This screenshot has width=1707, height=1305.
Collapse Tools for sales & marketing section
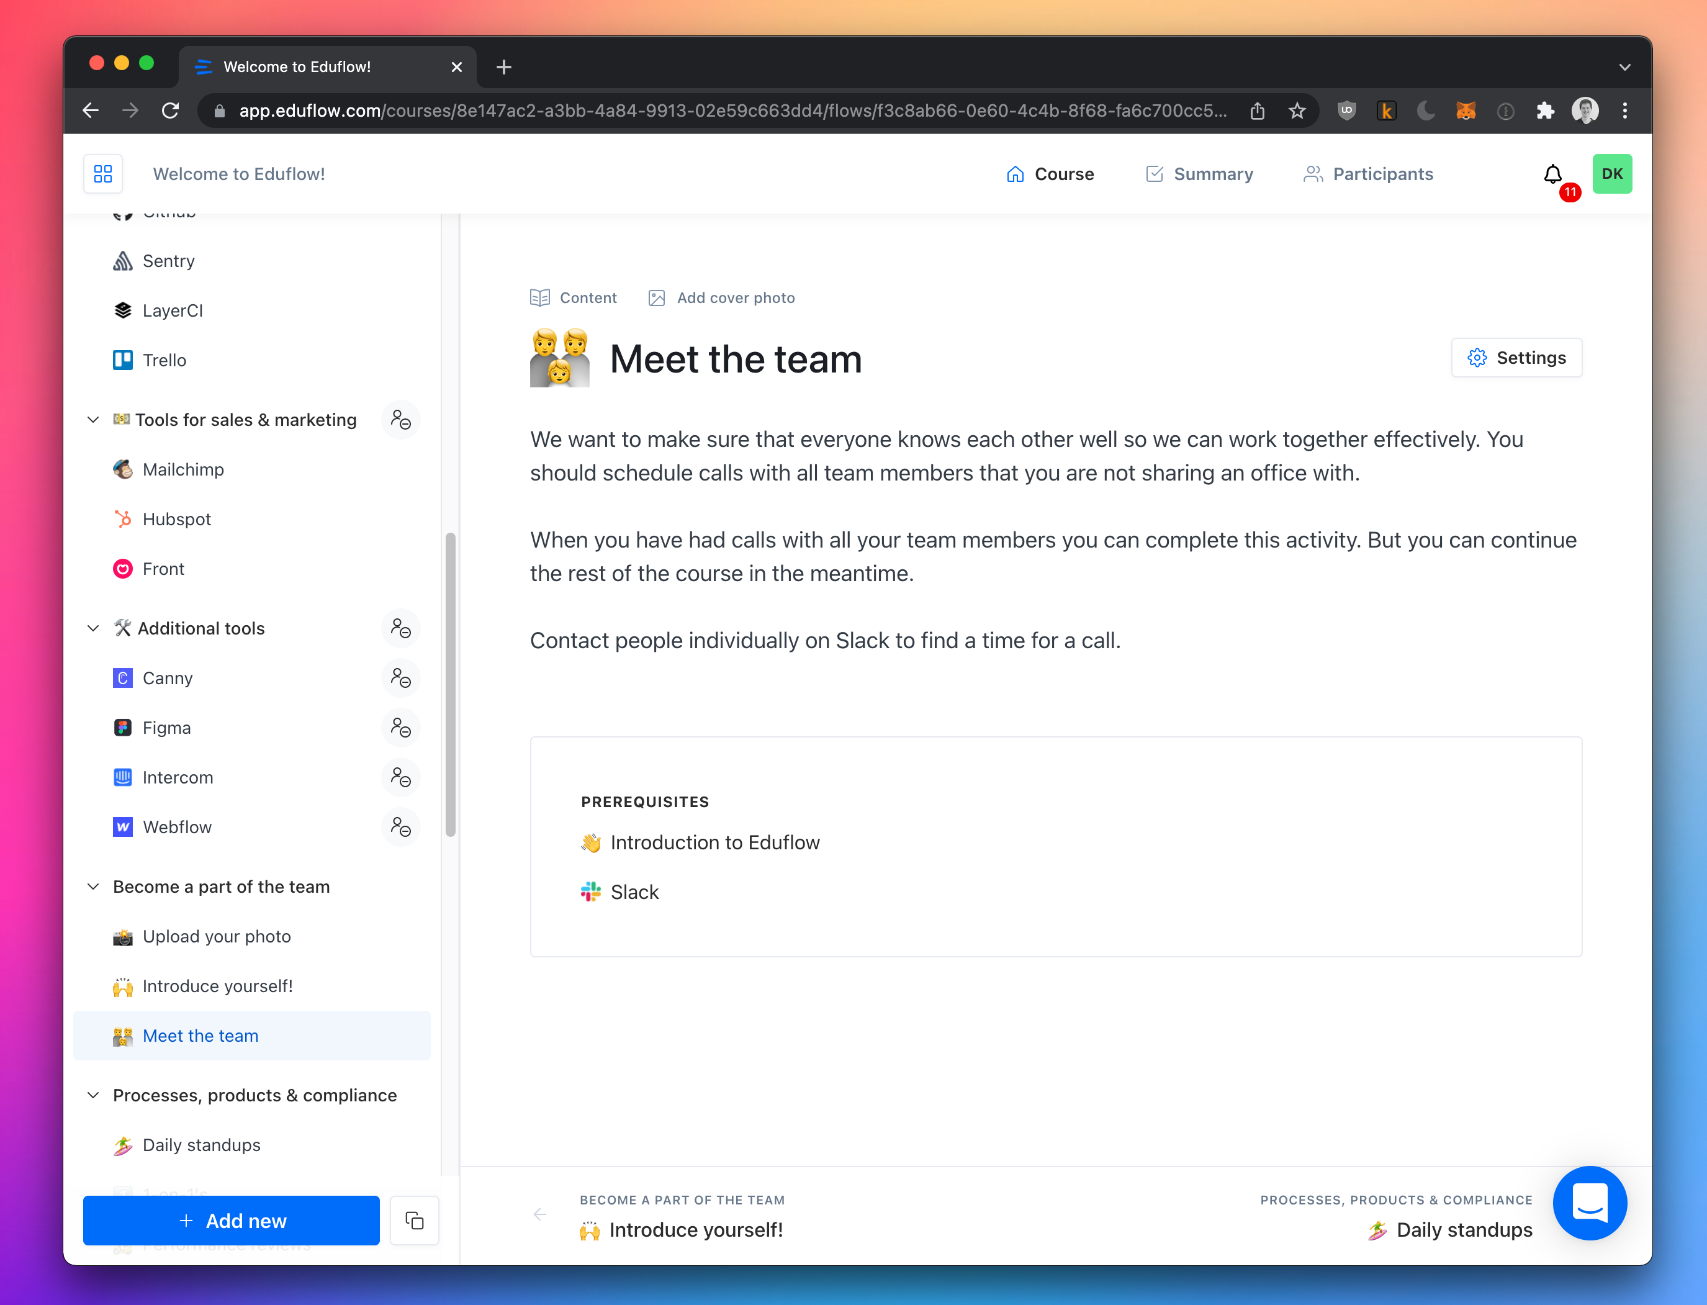click(93, 420)
